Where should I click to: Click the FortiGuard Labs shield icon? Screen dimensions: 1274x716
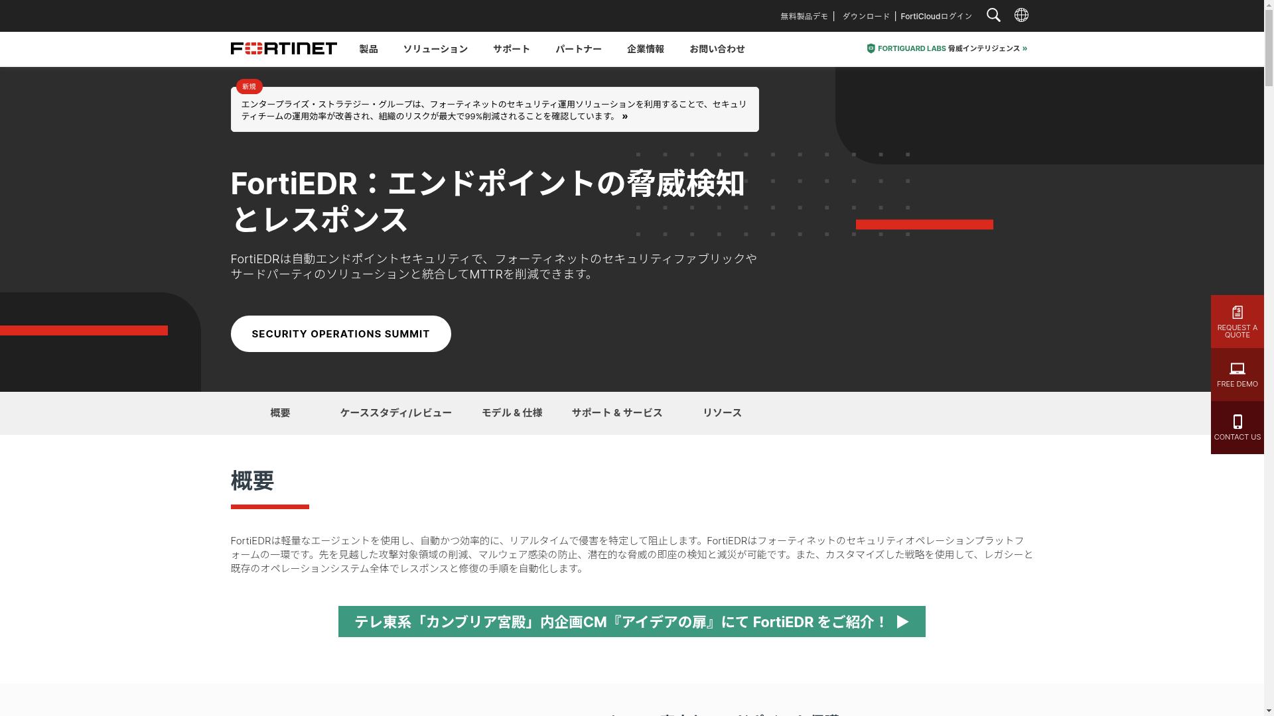(x=871, y=48)
